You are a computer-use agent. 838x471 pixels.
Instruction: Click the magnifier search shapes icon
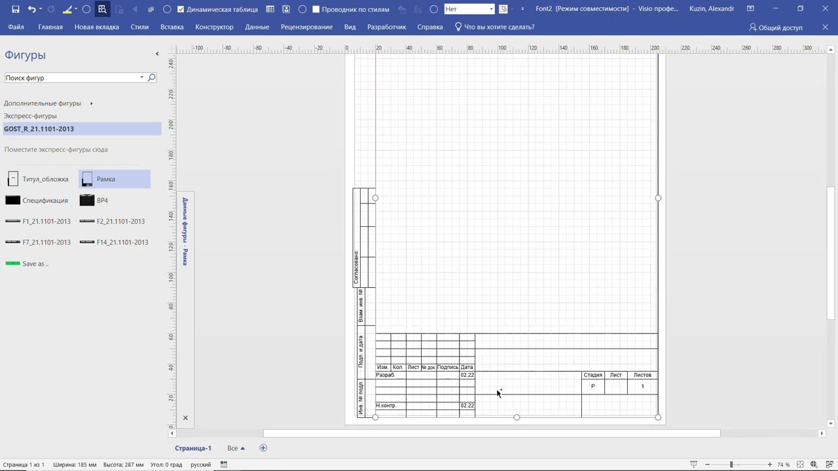(151, 78)
